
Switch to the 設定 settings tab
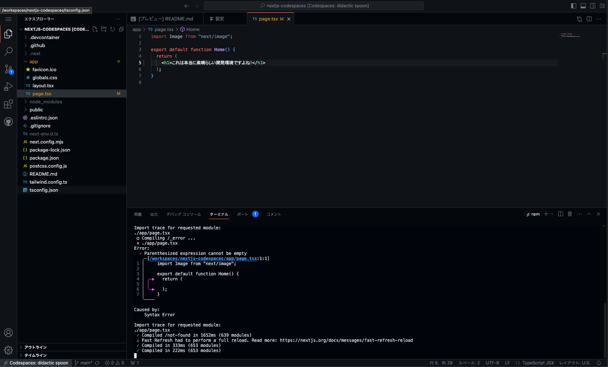pos(225,19)
